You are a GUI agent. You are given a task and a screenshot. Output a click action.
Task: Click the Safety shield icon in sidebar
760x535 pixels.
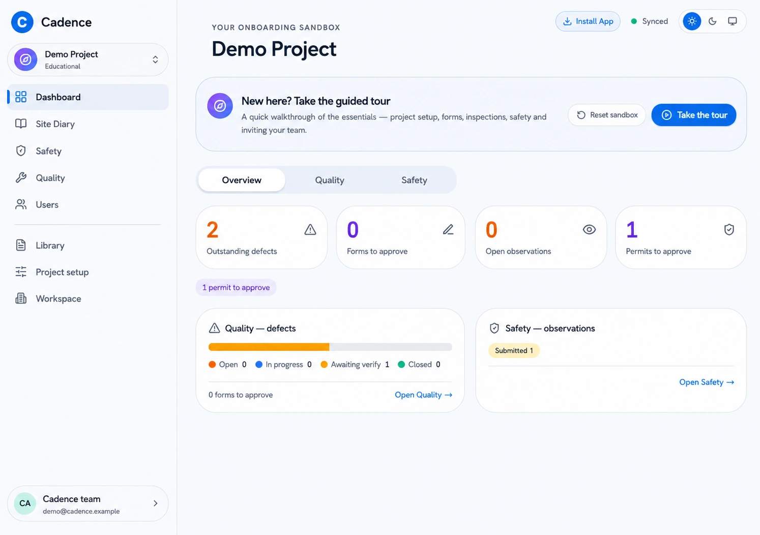point(21,151)
